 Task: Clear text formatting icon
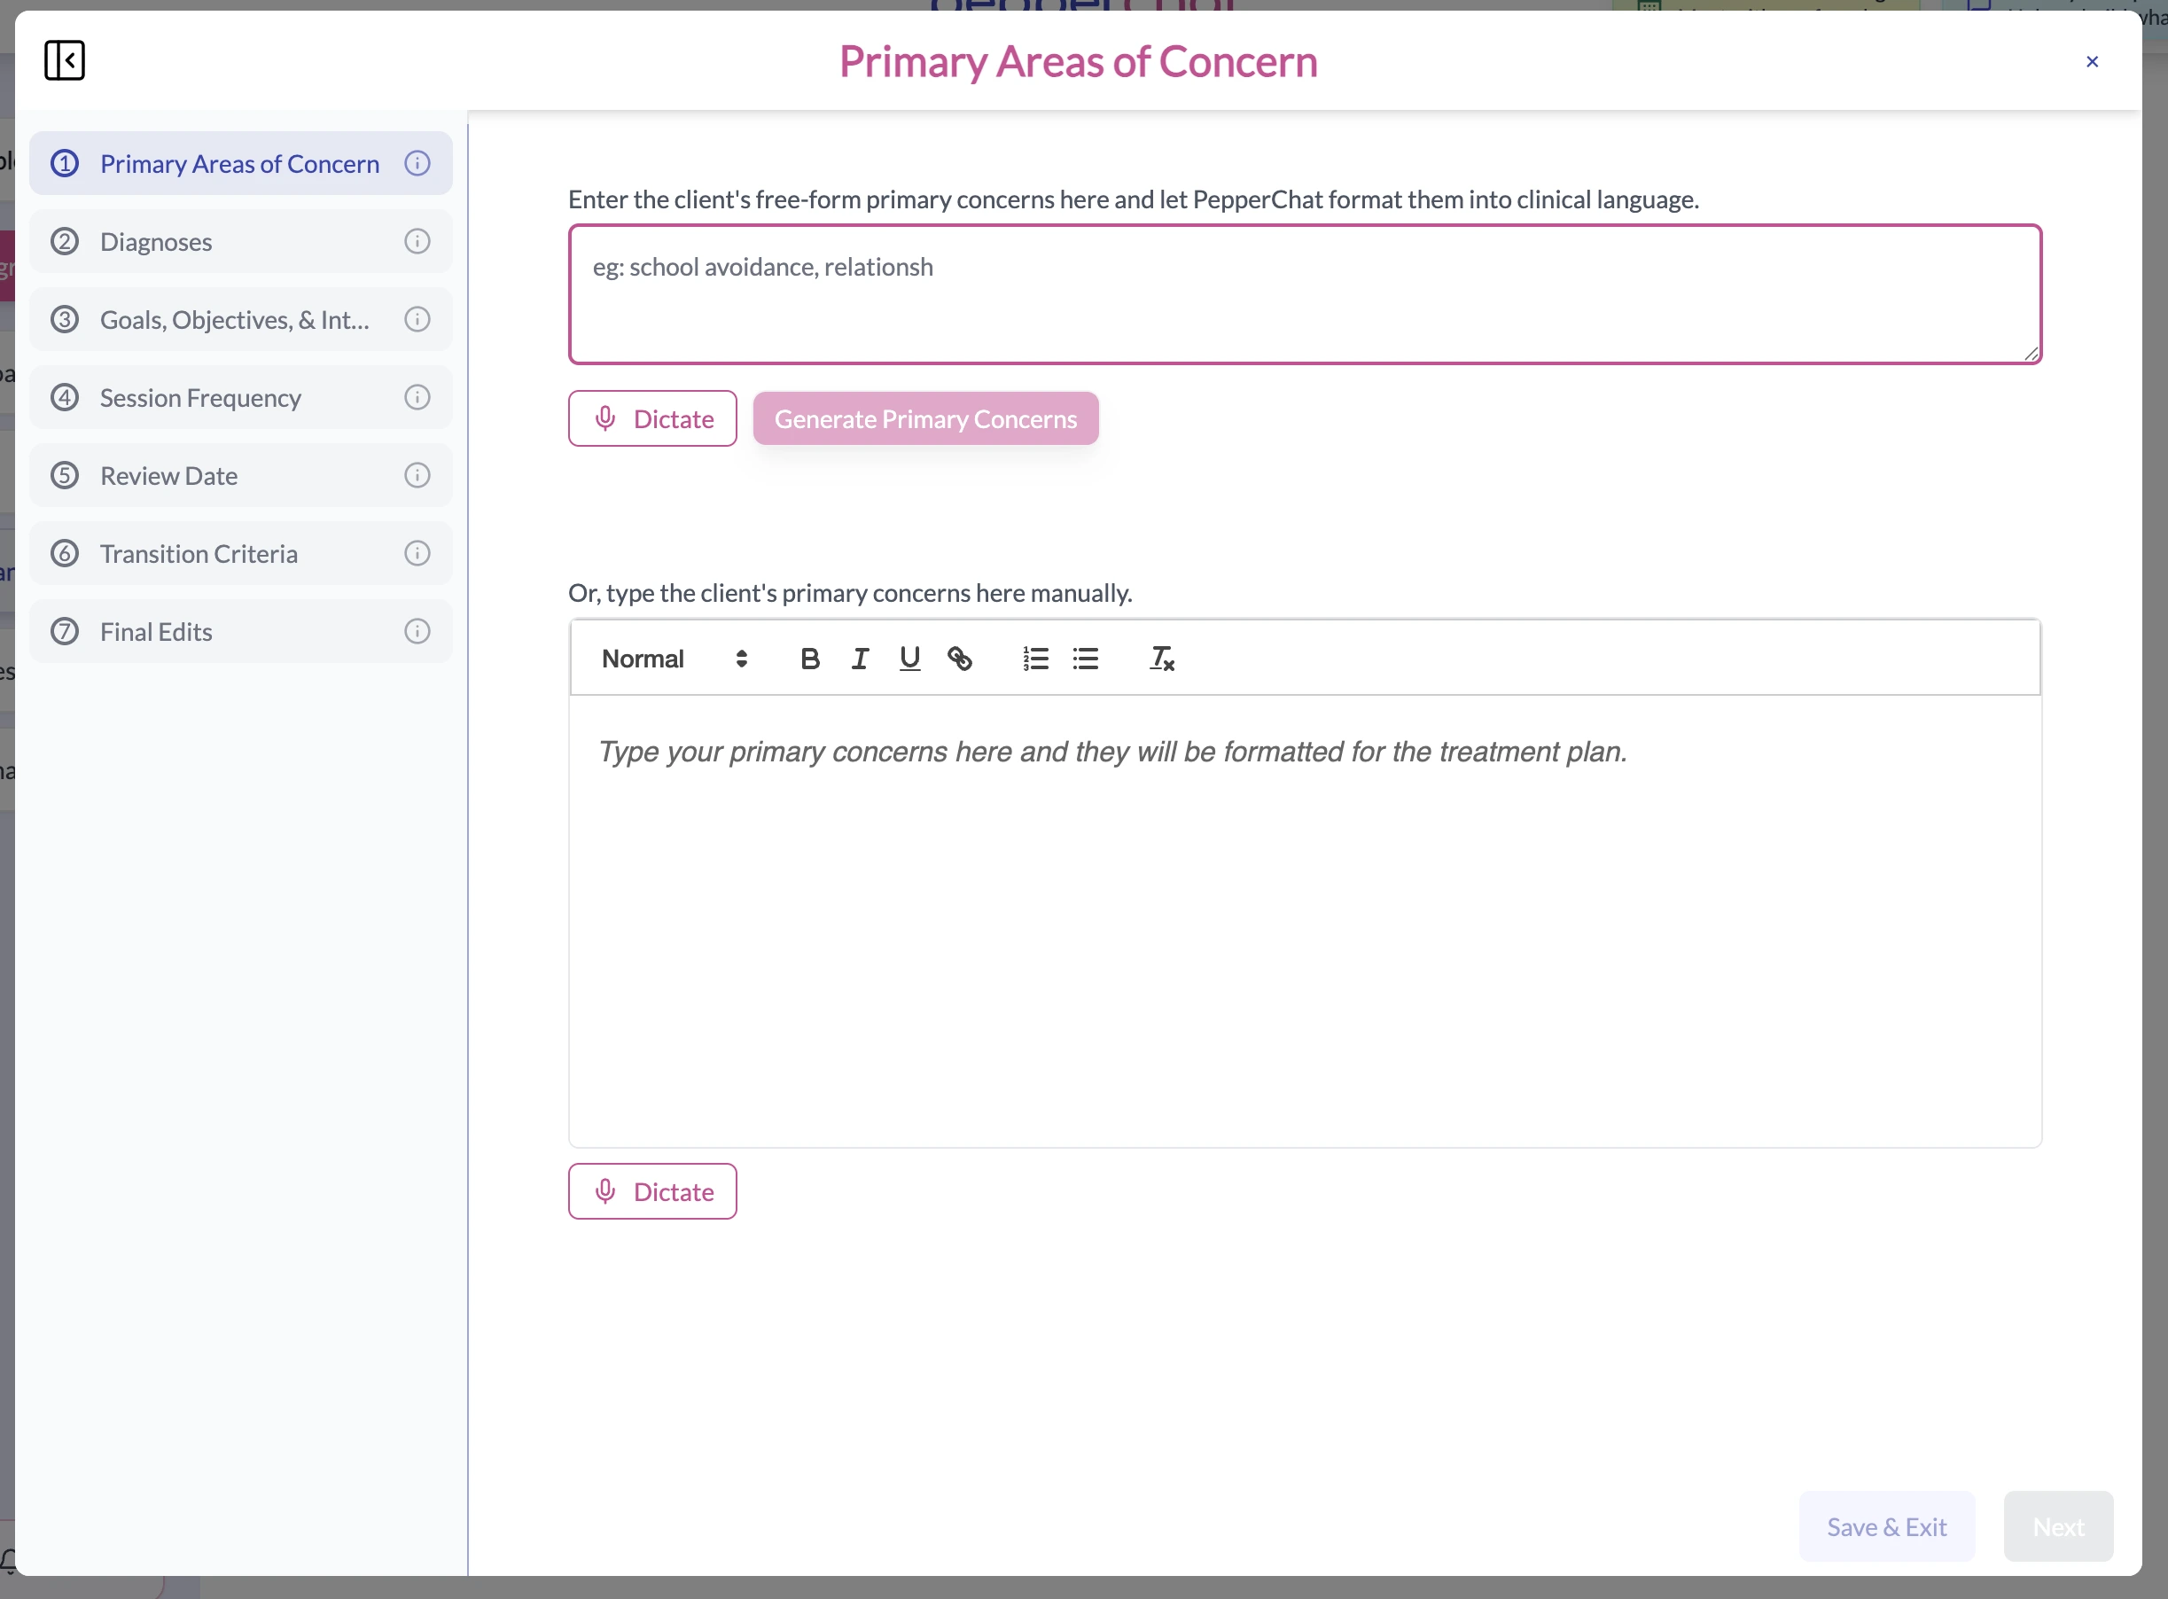point(1161,659)
